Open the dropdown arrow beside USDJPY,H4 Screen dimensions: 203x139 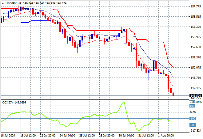point(3,3)
